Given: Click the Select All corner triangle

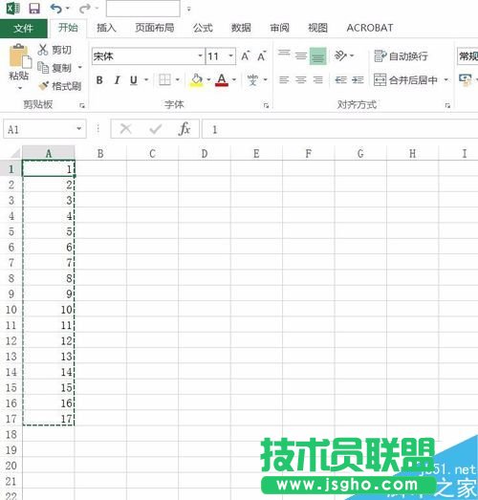Looking at the screenshot, I should click(x=14, y=154).
